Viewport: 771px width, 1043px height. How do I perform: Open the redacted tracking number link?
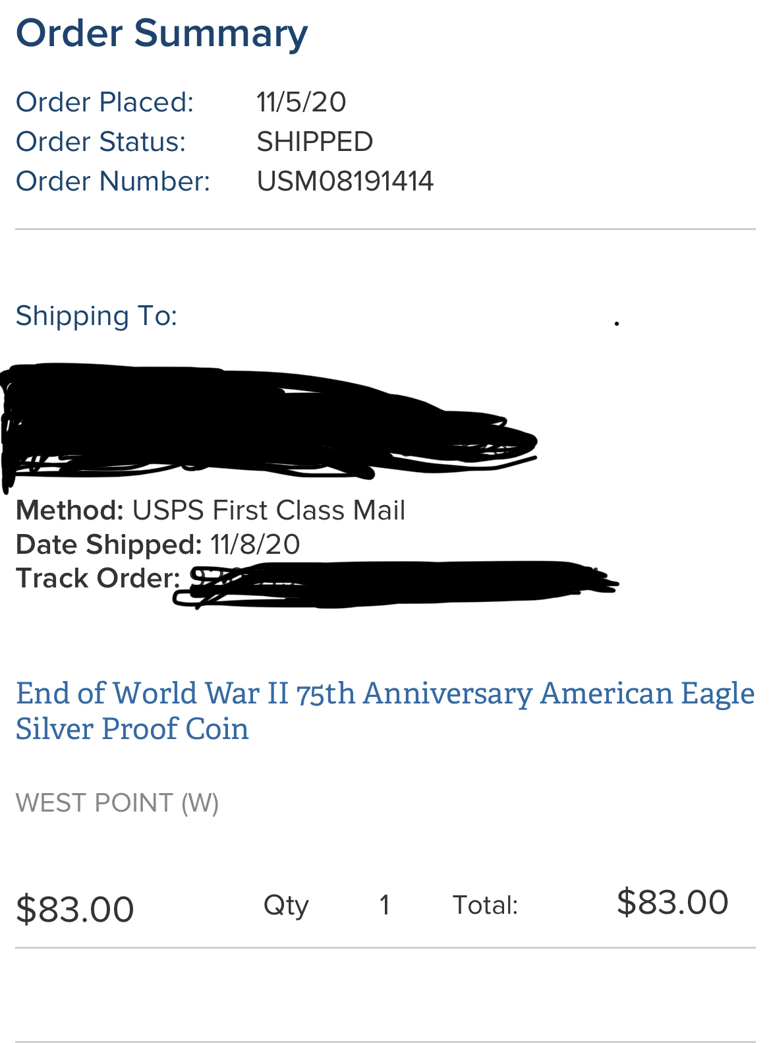[x=395, y=583]
